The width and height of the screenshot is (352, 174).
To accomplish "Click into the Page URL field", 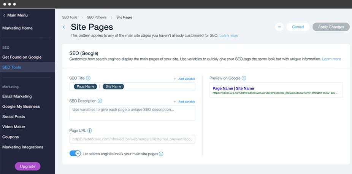I will (132, 139).
